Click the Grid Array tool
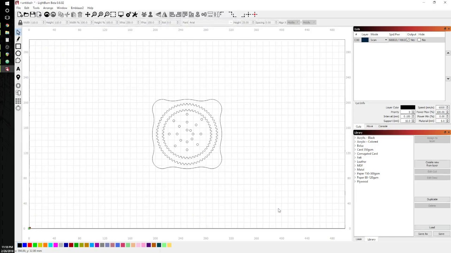The image size is (451, 253). [18, 101]
